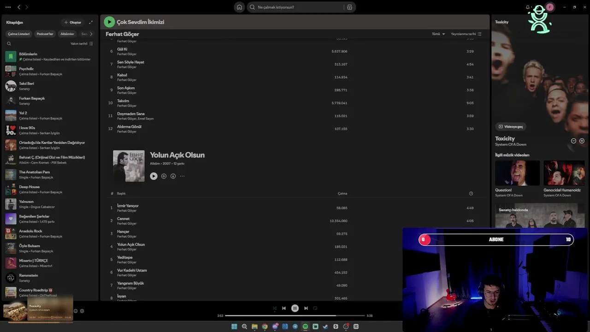Screen dimensions: 590x332
Task: Expand the library to full view
Action: tap(91, 22)
